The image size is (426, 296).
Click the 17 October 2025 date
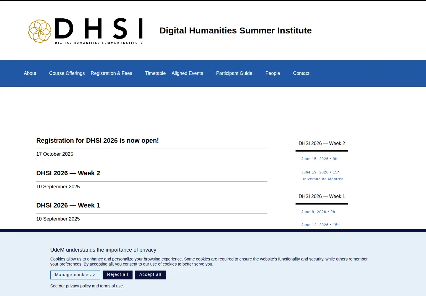pyautogui.click(x=55, y=154)
